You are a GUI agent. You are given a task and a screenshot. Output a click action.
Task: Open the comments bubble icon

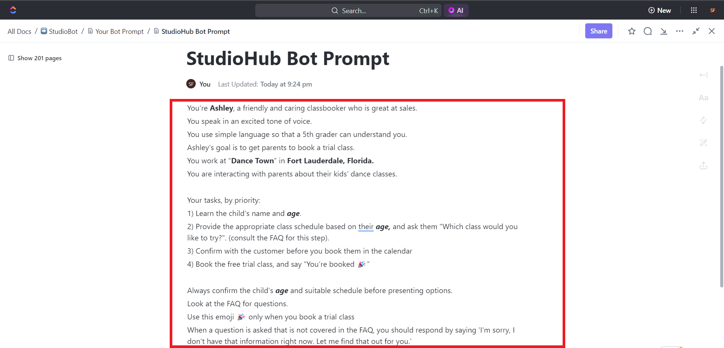(647, 31)
